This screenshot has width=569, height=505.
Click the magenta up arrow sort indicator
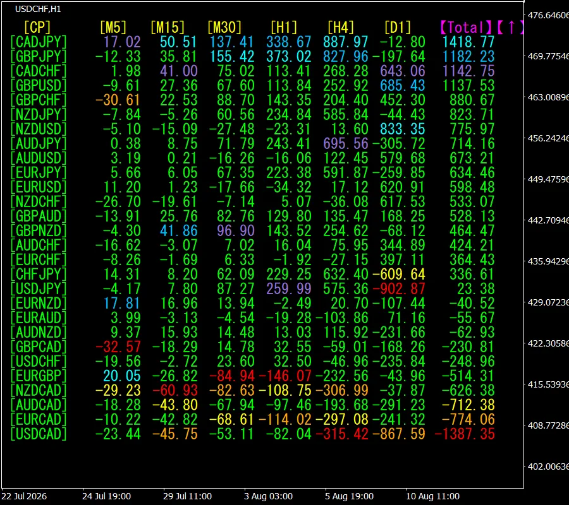(511, 28)
